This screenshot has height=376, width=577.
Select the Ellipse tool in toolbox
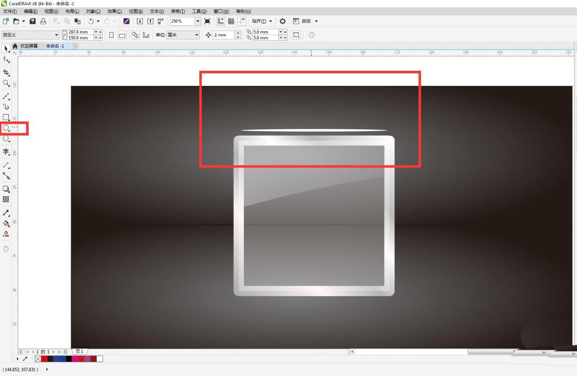coord(6,128)
